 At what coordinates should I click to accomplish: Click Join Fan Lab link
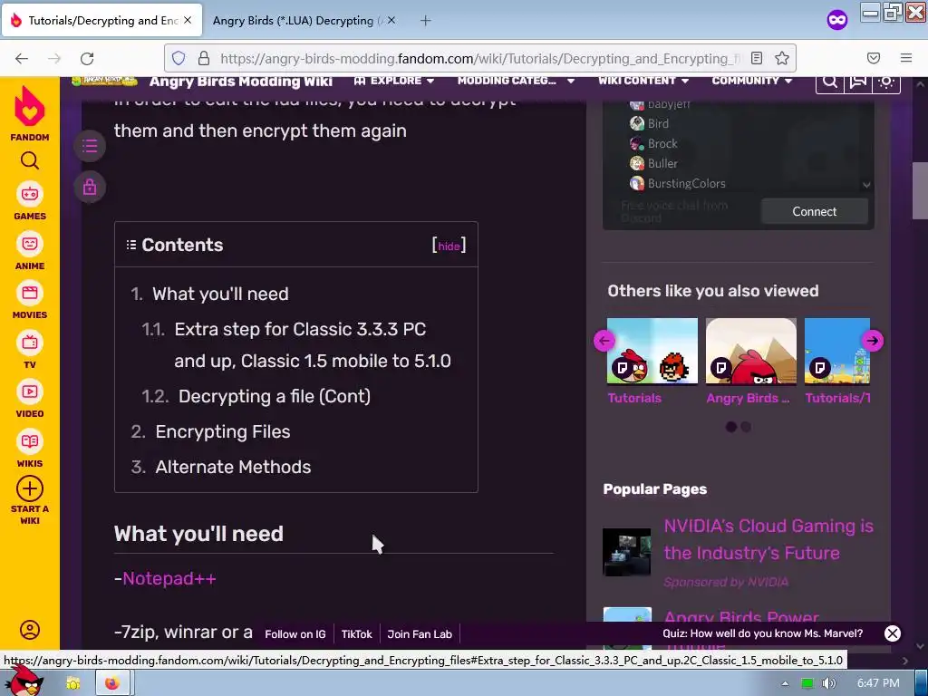(420, 633)
